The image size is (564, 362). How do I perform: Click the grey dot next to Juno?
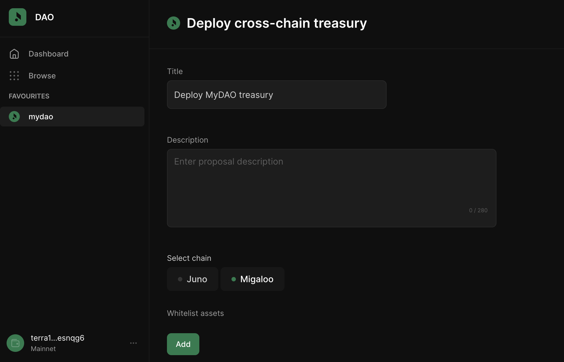pos(180,279)
